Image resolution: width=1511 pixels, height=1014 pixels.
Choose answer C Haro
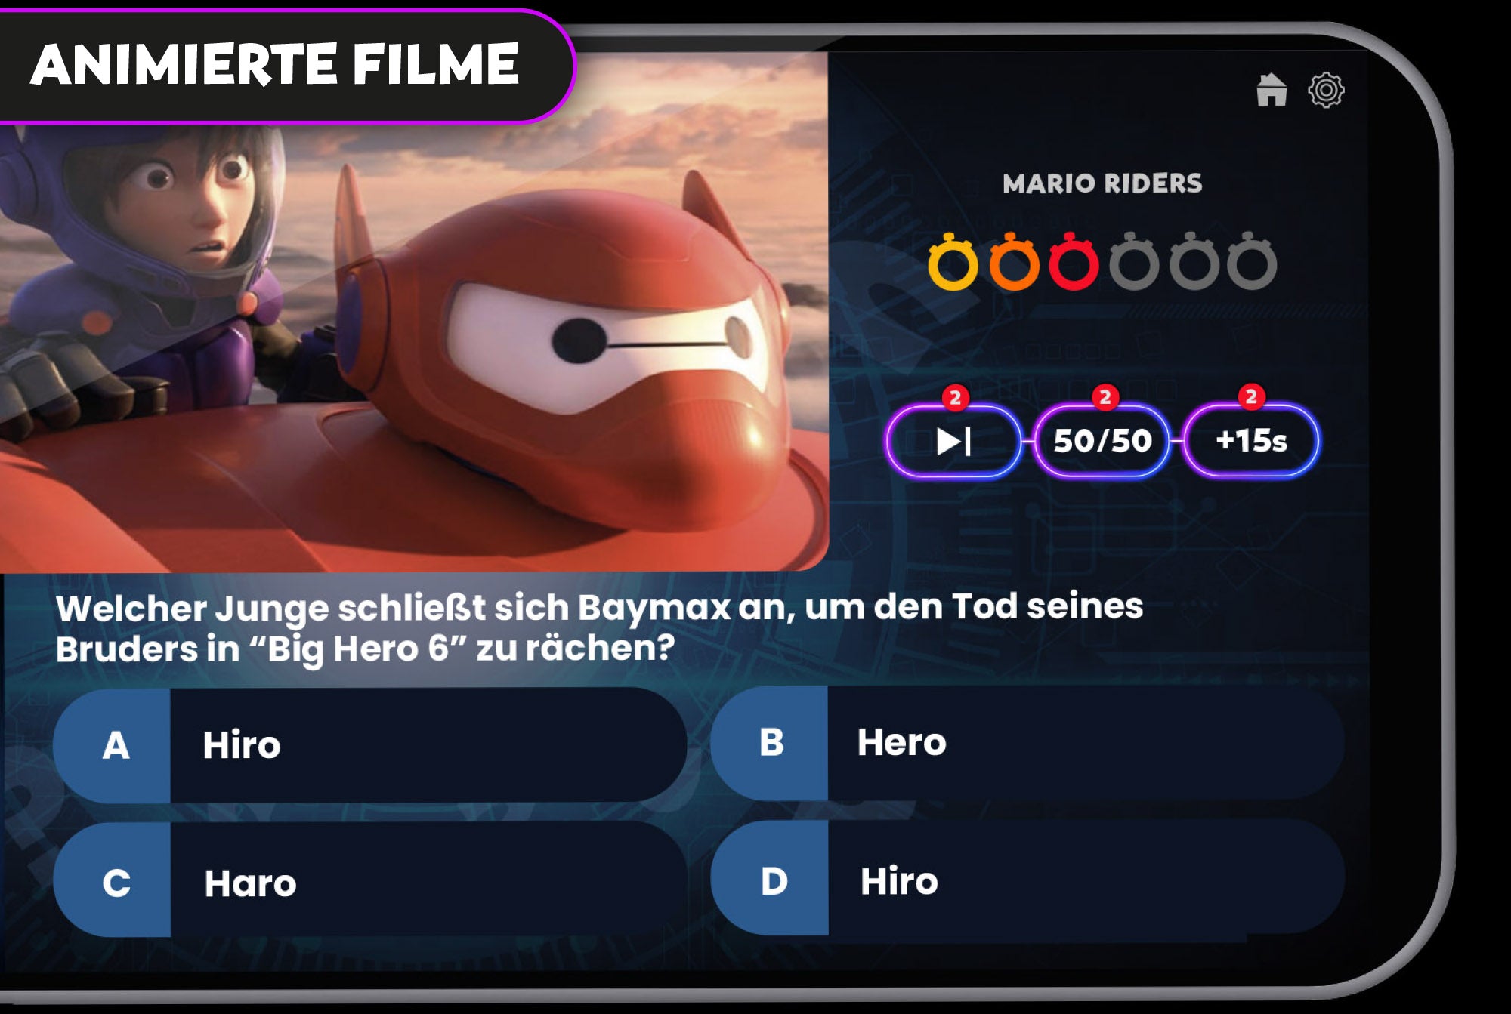pyautogui.click(x=370, y=881)
